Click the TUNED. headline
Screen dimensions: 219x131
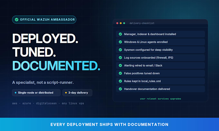point(34,52)
